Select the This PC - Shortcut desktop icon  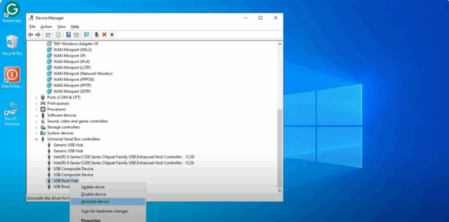12,114
